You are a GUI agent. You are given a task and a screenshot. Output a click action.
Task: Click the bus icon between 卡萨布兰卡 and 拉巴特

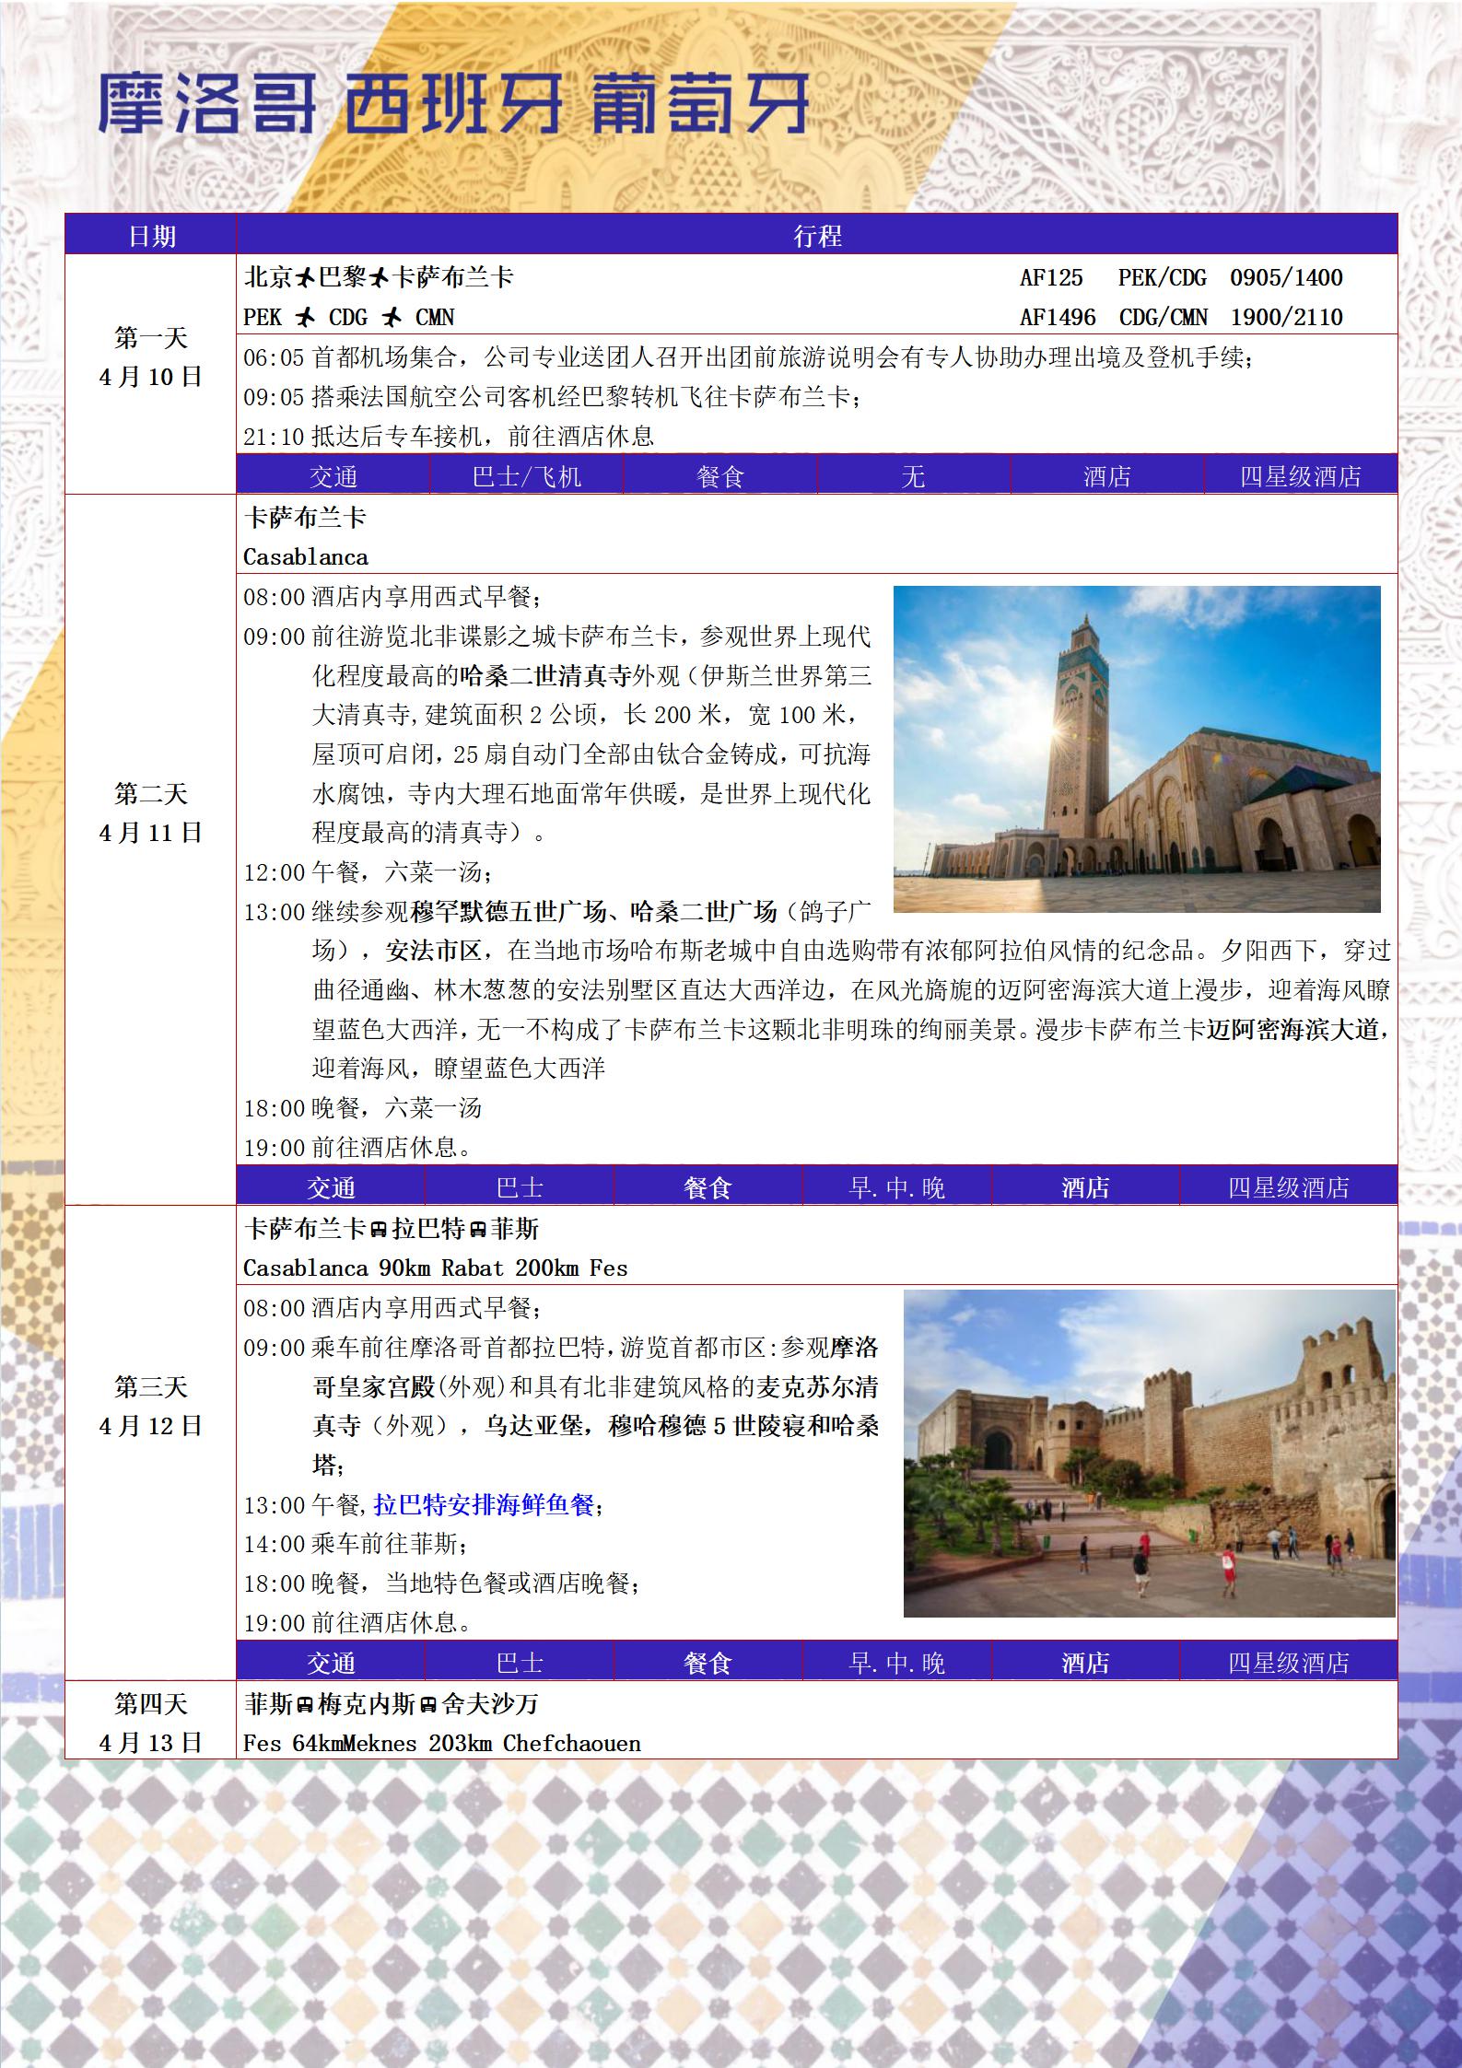point(379,1230)
